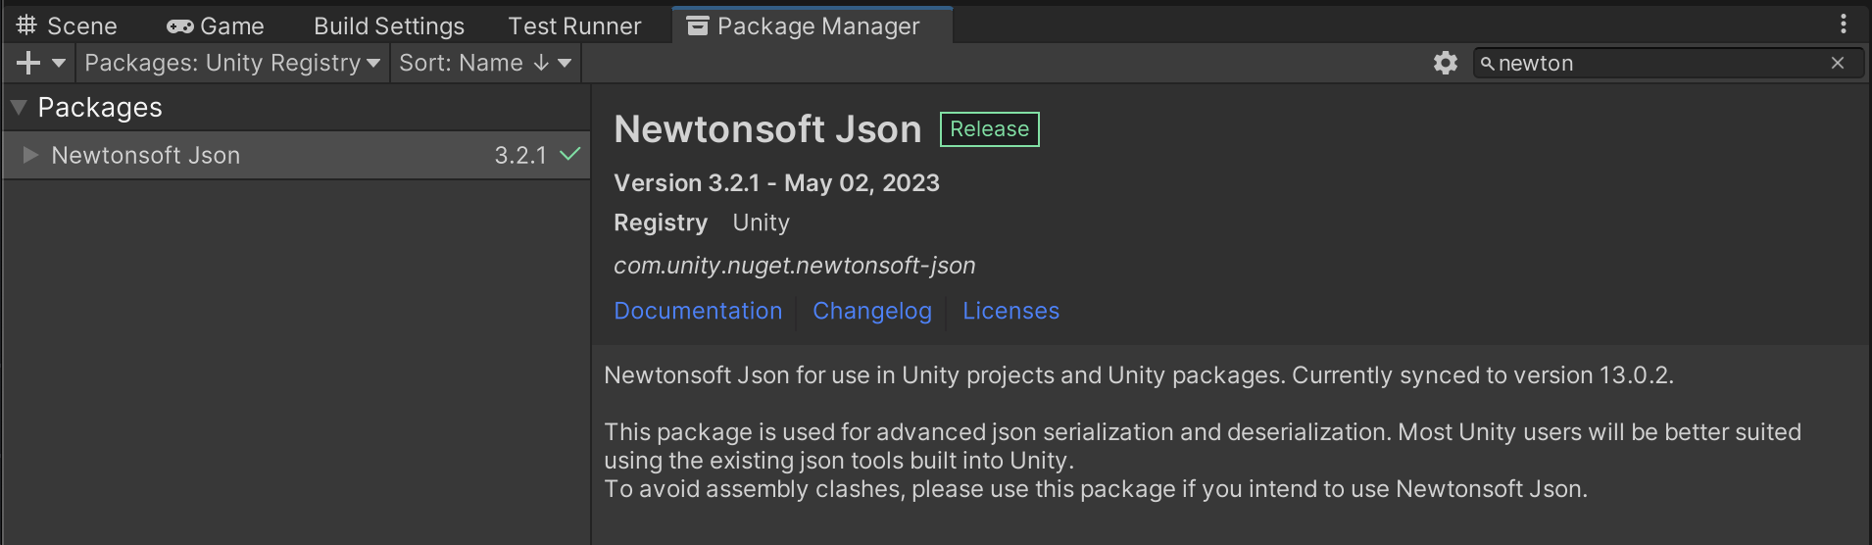Open the Packages: Unity Registry dropdown
Screen dimensions: 1872x545
pos(232,63)
